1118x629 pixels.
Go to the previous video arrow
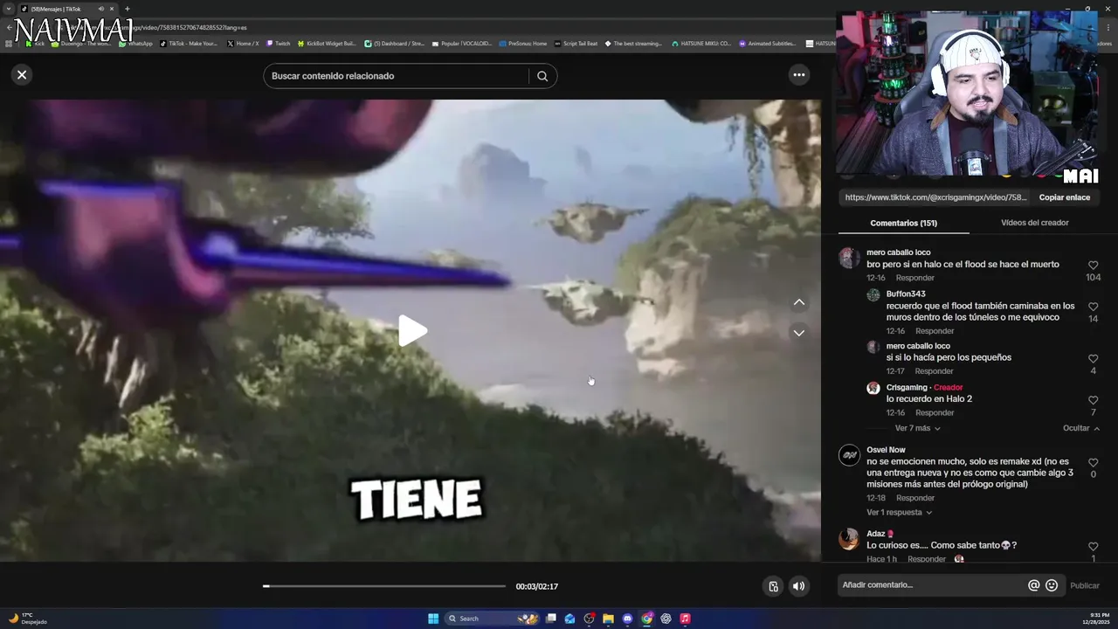pos(798,302)
